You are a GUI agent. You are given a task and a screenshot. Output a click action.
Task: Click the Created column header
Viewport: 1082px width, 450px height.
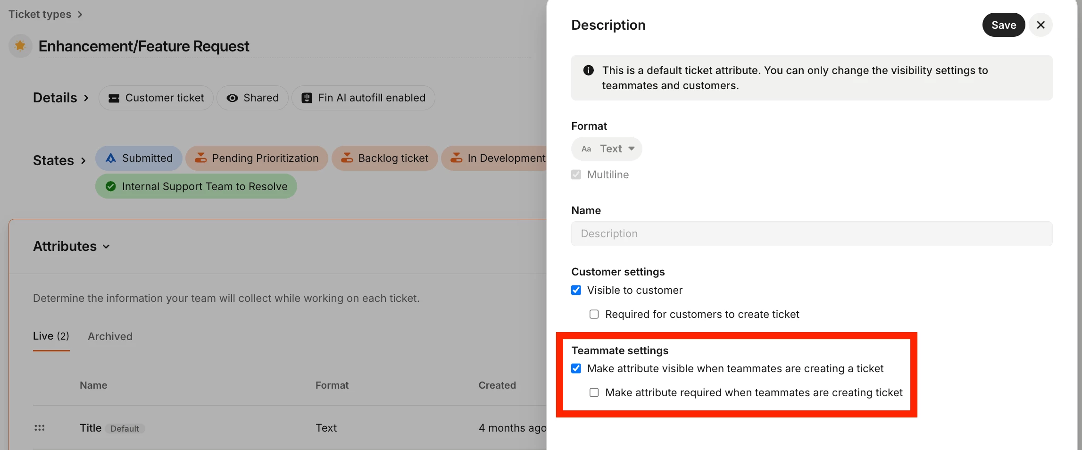[497, 385]
